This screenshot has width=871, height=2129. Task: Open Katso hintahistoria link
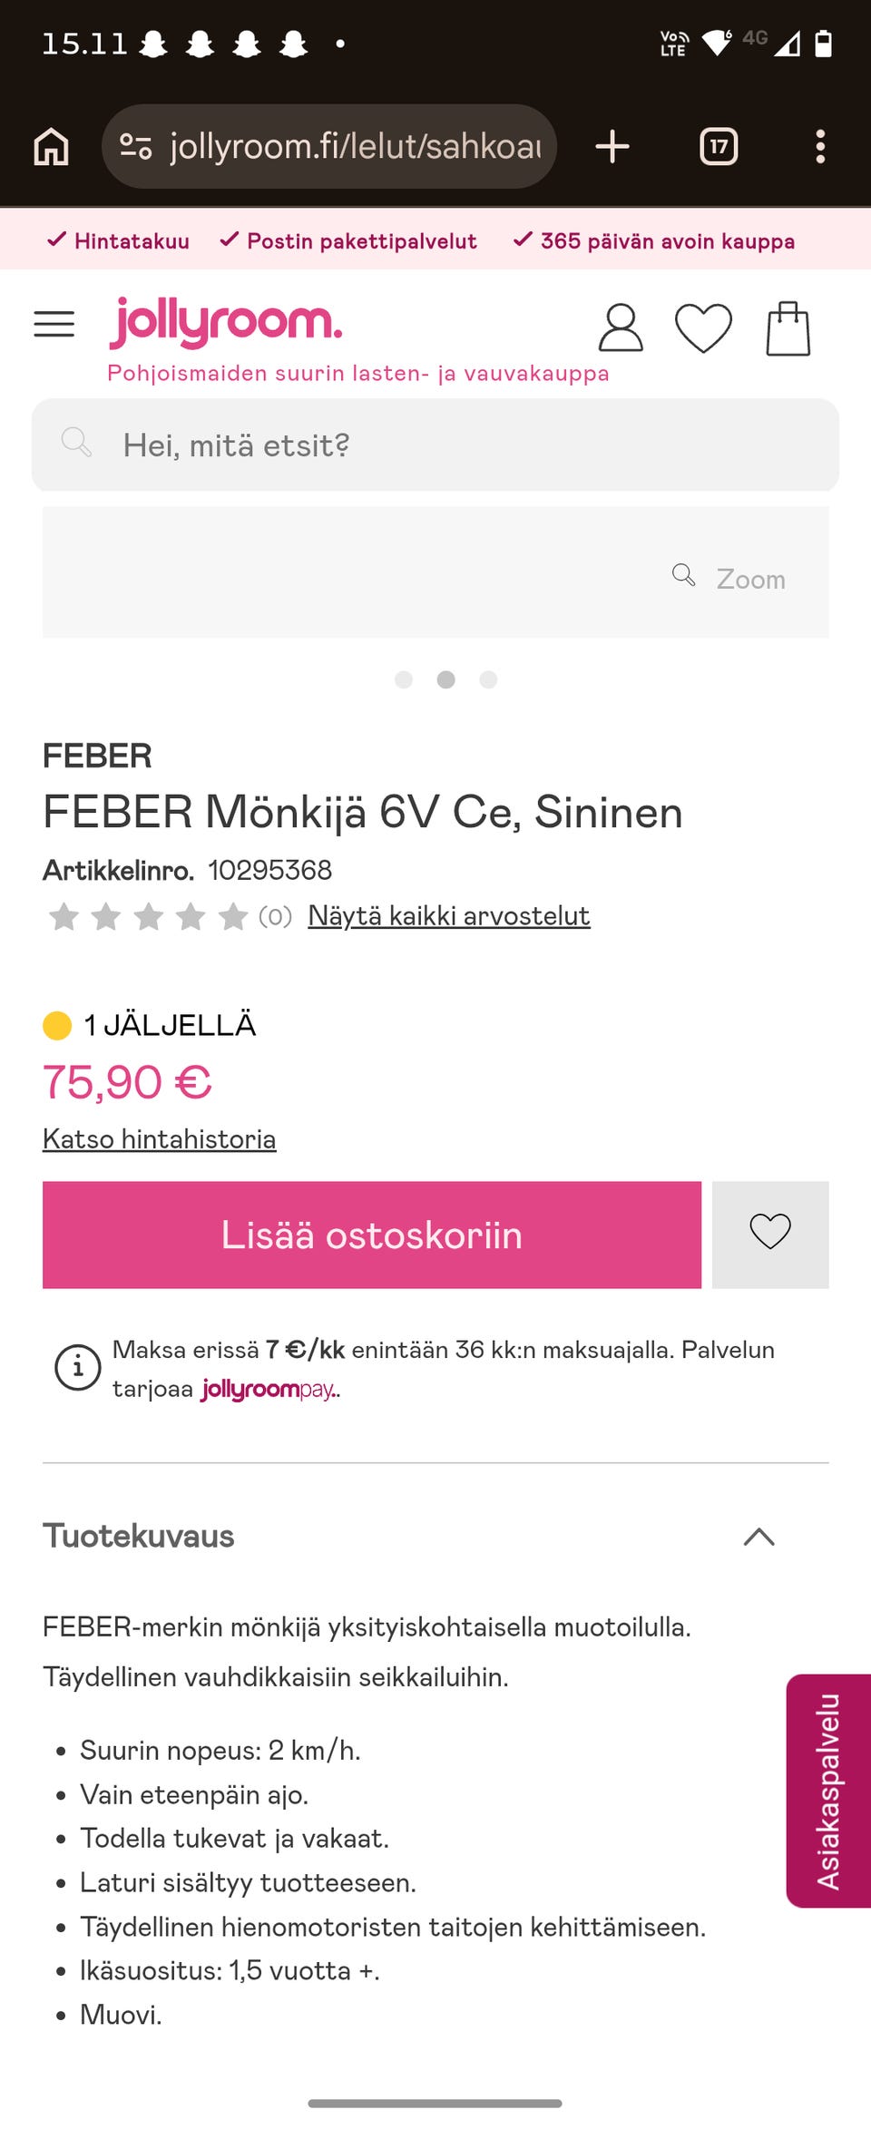159,1138
